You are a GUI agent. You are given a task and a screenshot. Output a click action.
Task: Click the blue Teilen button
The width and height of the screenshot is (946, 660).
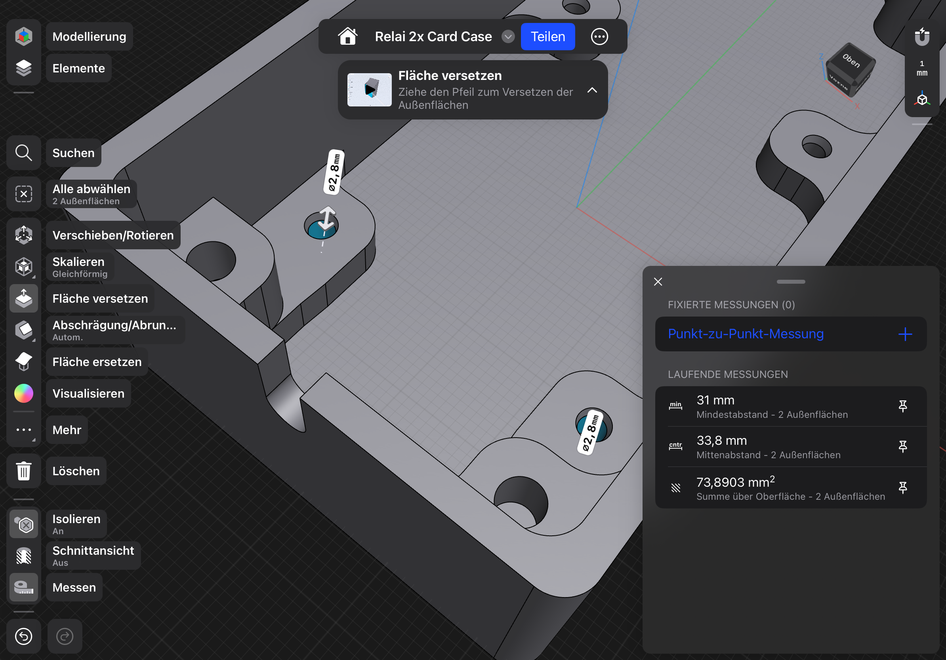pyautogui.click(x=547, y=37)
